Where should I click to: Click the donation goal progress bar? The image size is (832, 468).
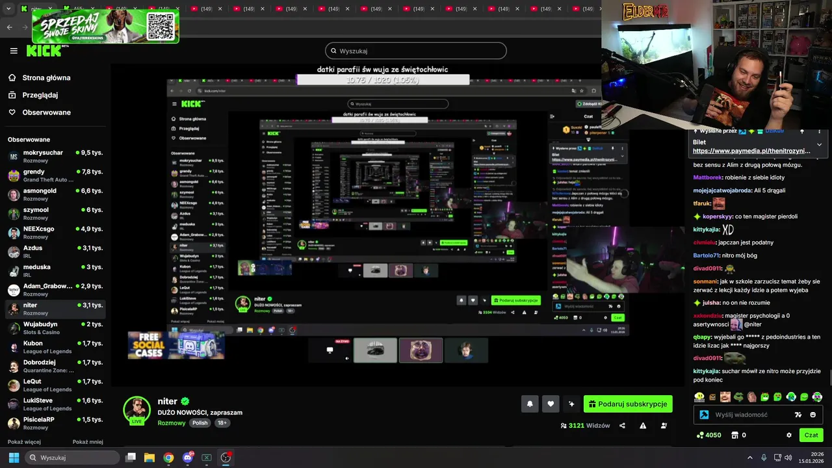pos(383,80)
